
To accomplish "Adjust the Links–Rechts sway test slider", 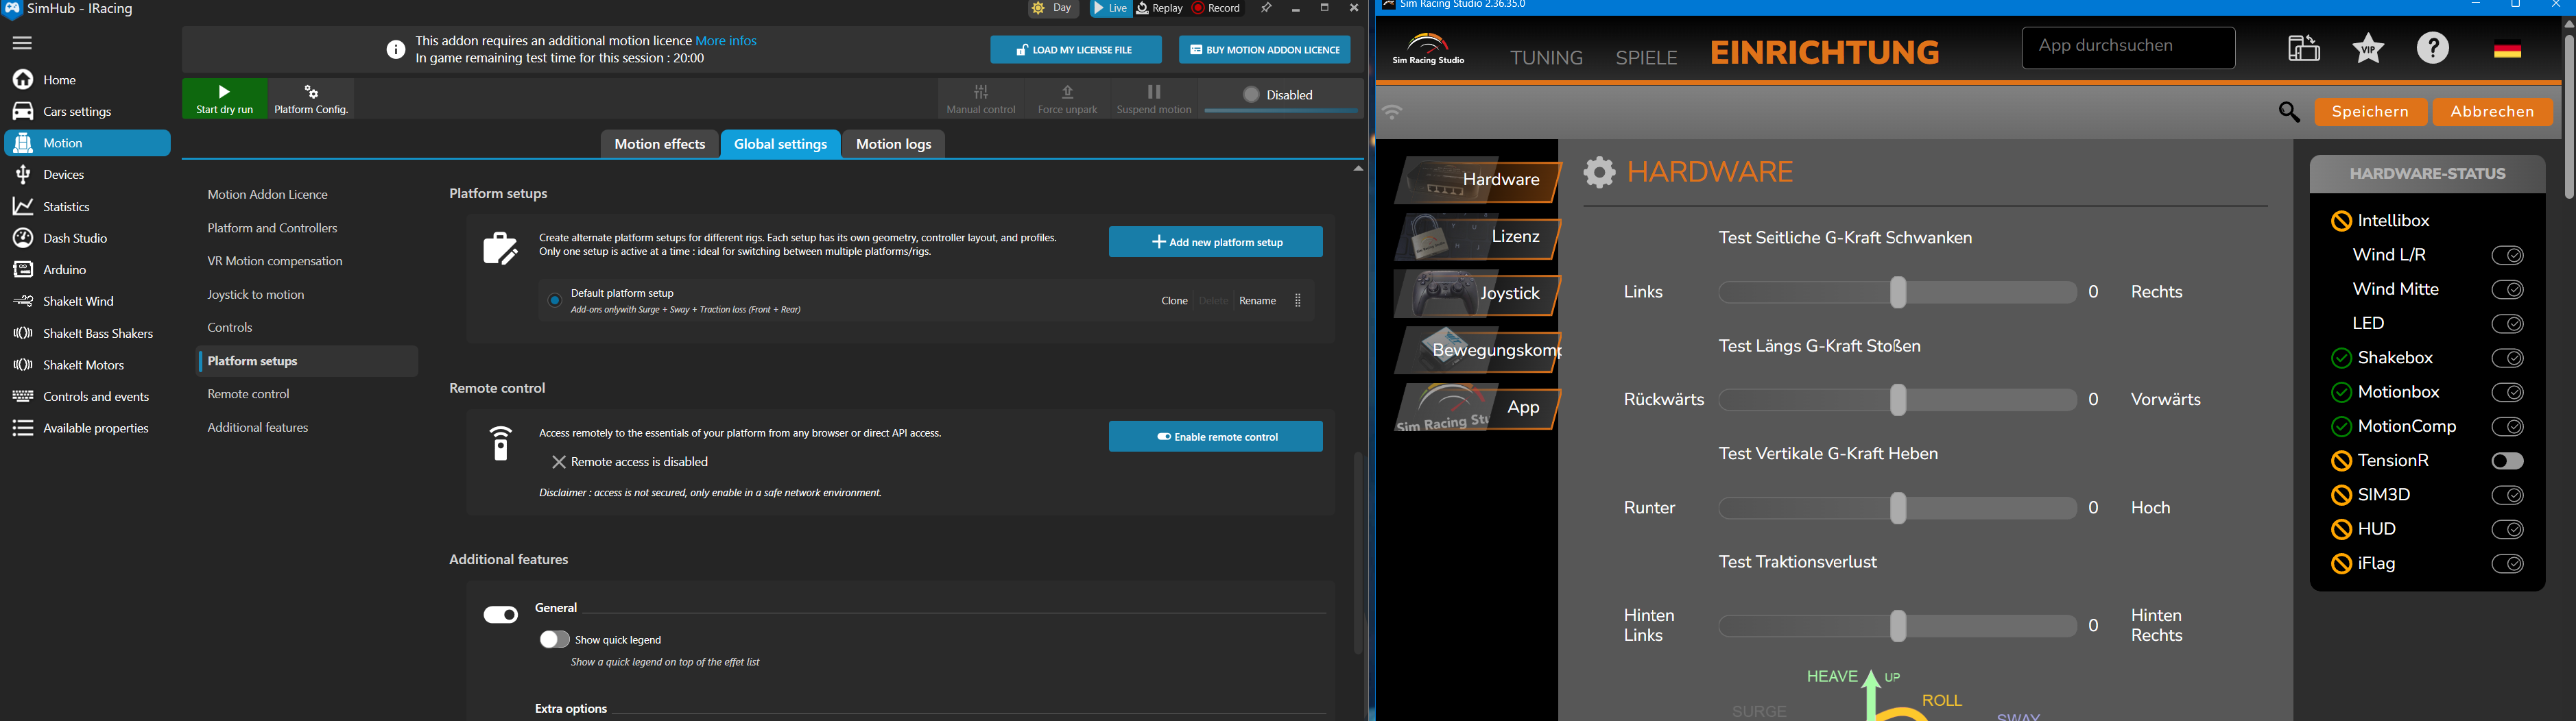I will [x=1898, y=293].
